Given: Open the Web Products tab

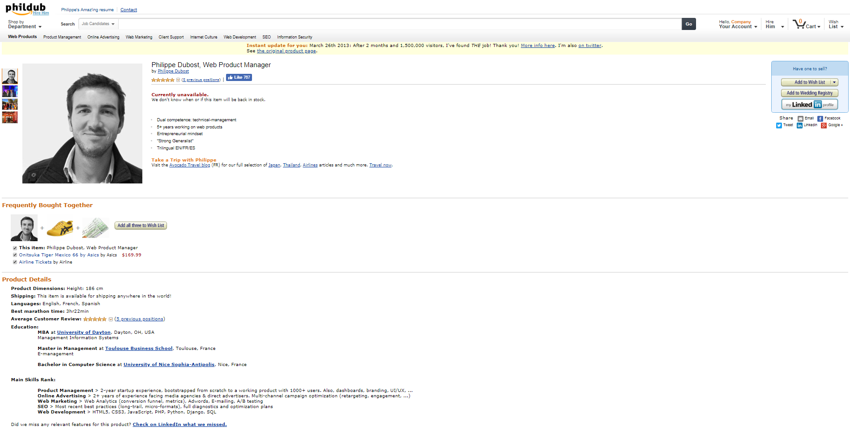Looking at the screenshot, I should [22, 37].
